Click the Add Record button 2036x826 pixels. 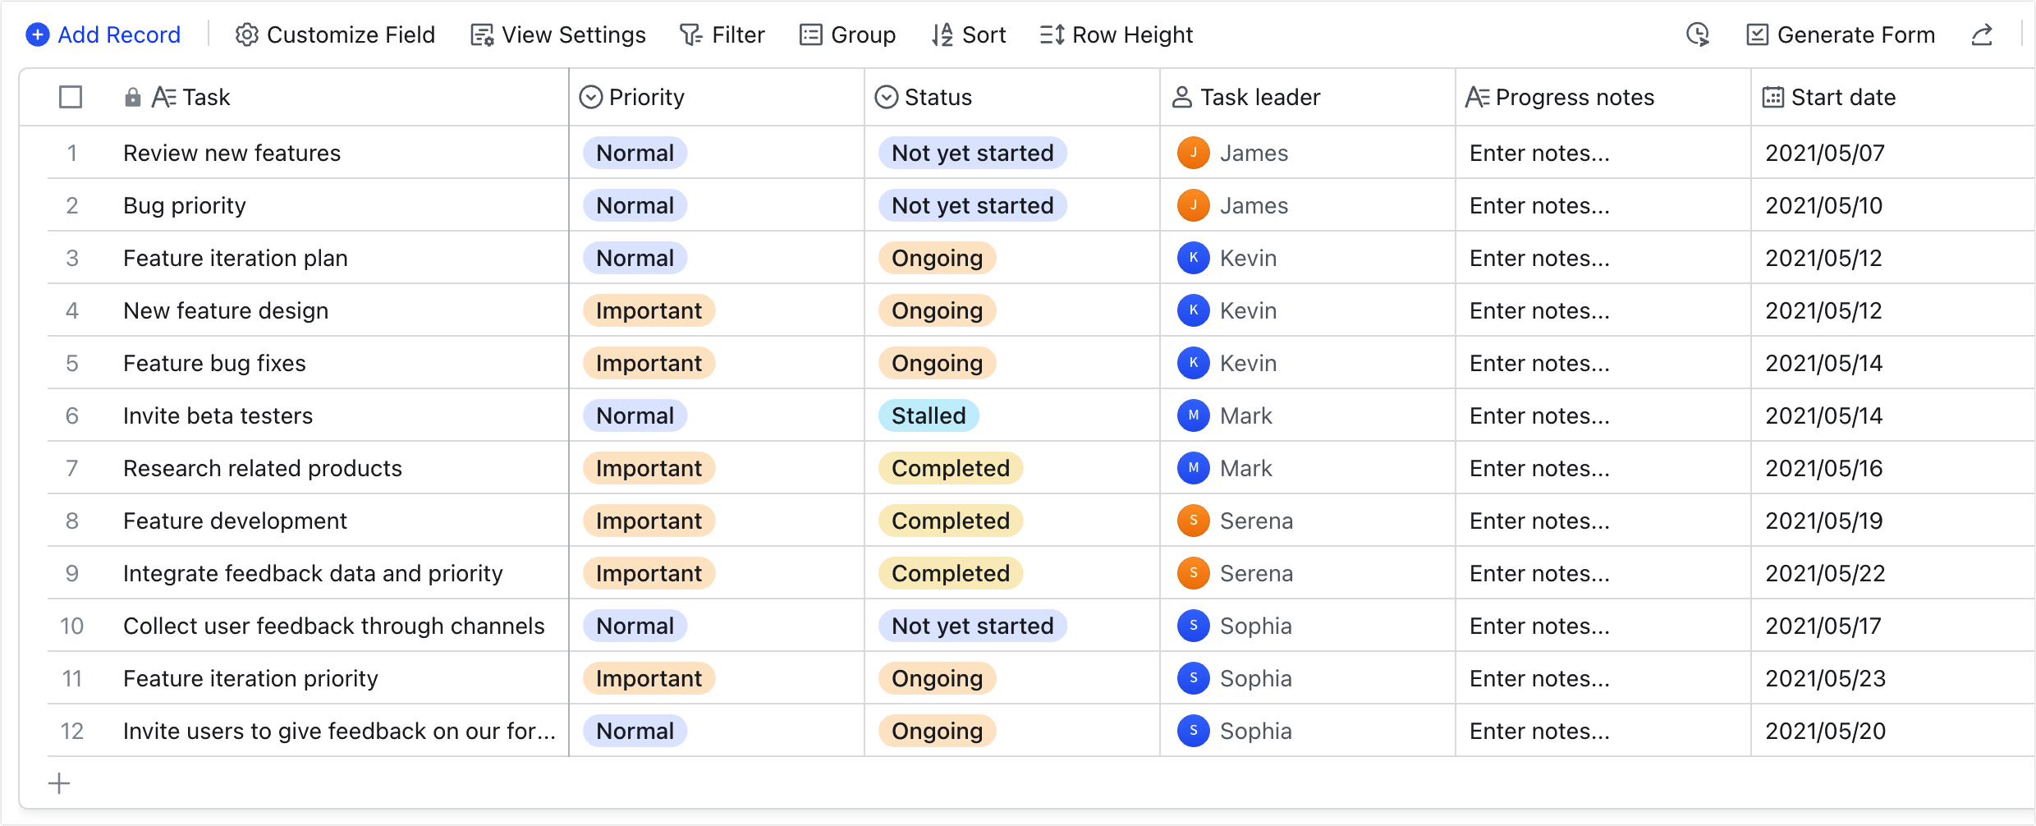pyautogui.click(x=102, y=34)
